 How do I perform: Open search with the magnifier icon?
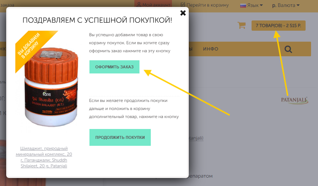click(288, 49)
